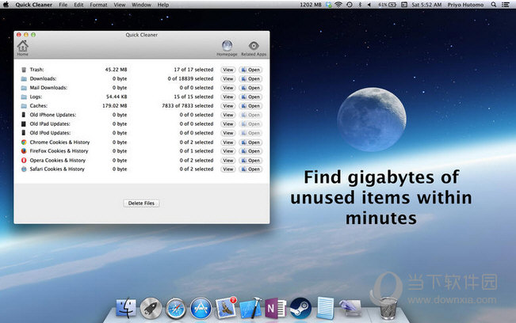Click the '7833 of 7833 selected' text
This screenshot has height=323, width=516.
(188, 106)
